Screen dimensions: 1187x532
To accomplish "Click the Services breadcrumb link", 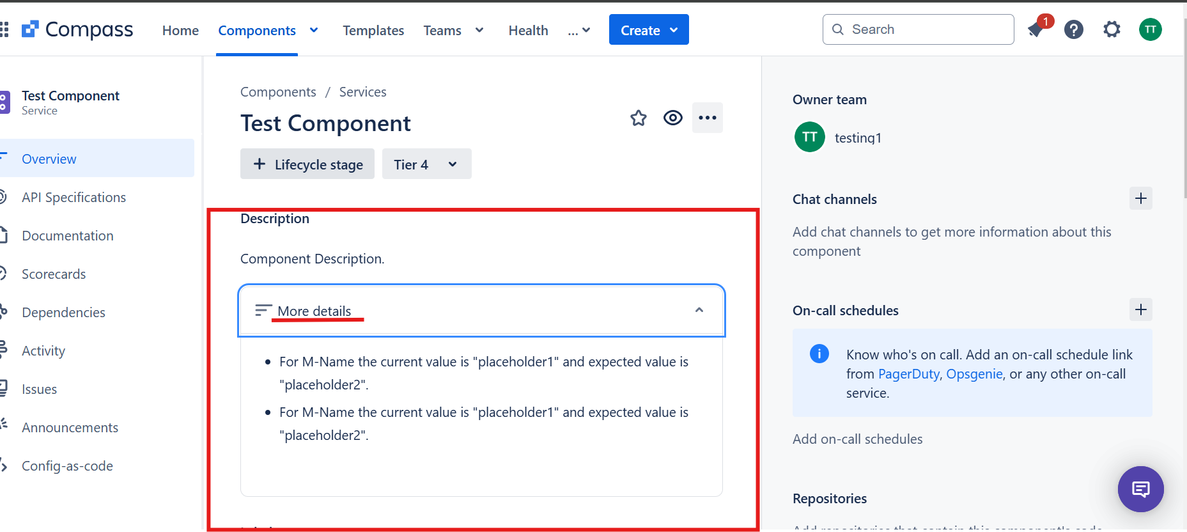I will coord(362,91).
